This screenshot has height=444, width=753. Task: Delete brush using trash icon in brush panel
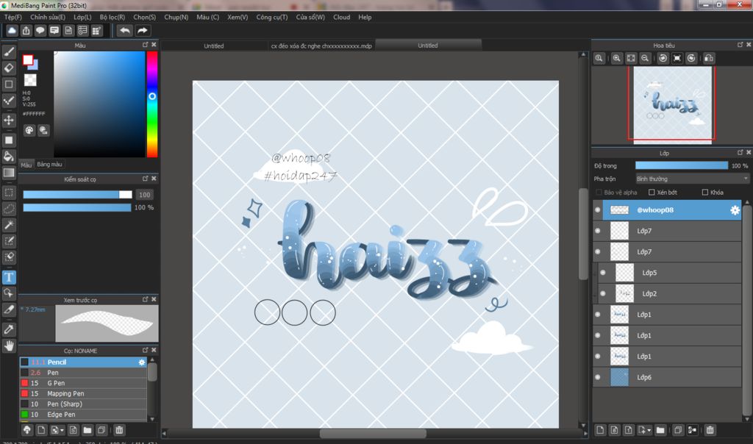click(119, 430)
